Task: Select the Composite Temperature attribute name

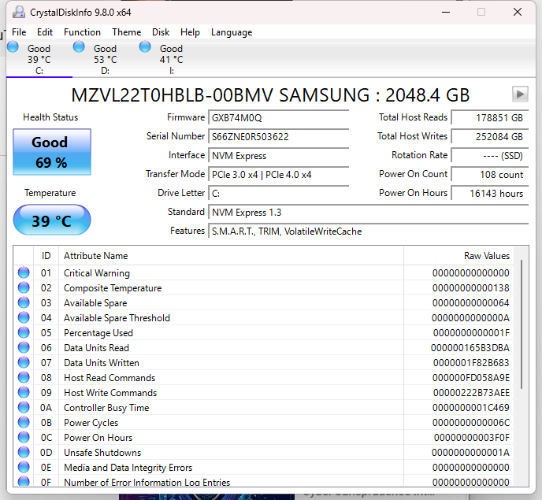Action: tap(113, 288)
